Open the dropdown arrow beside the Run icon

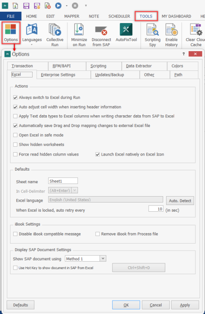click(x=67, y=6)
